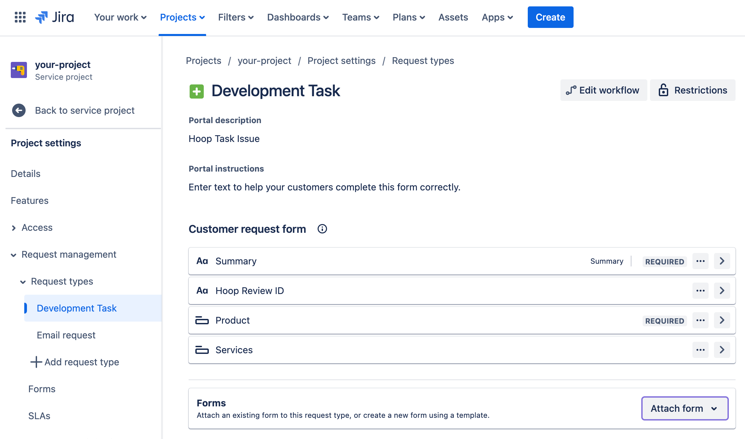The image size is (745, 439).
Task: Expand the Product field chevron
Action: point(722,321)
